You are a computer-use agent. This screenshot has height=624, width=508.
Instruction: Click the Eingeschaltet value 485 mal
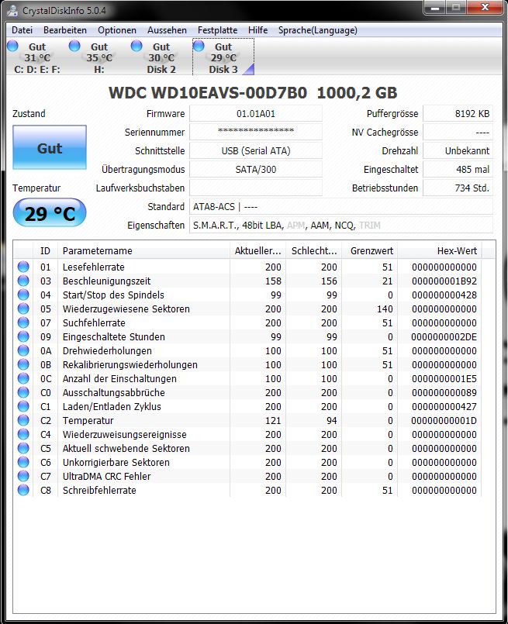coord(458,170)
